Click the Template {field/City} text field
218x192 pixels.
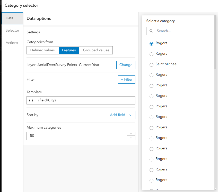pyautogui.click(x=85, y=100)
